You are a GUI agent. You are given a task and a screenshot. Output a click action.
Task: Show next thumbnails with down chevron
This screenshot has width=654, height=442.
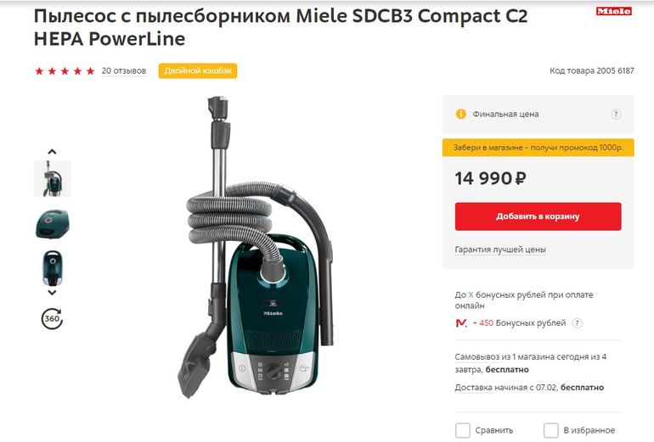(x=52, y=293)
